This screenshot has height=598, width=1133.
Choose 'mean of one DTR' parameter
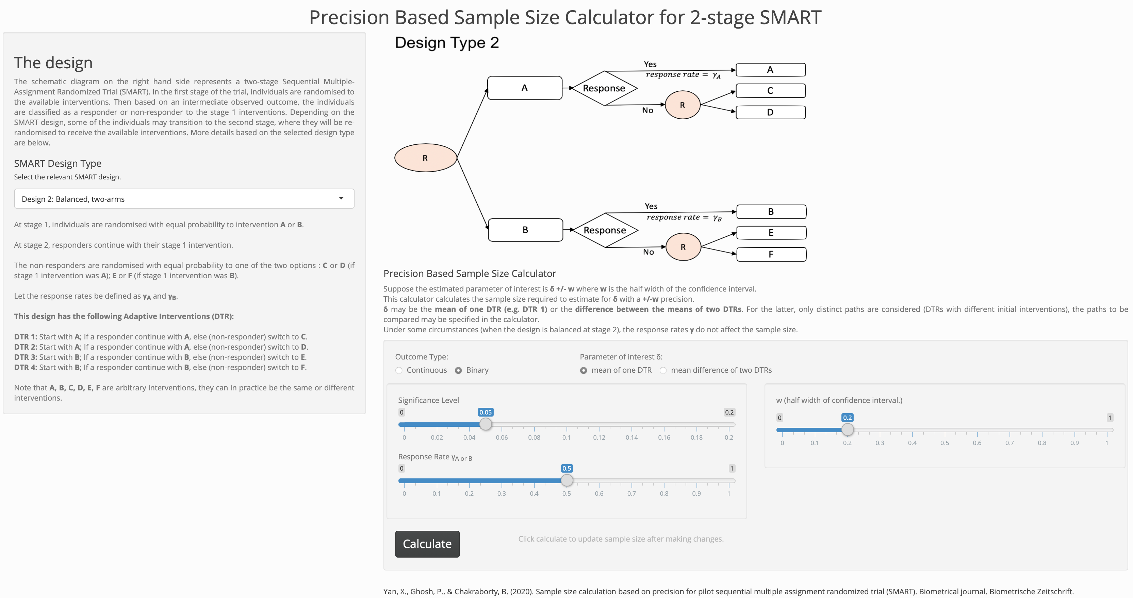(x=584, y=370)
